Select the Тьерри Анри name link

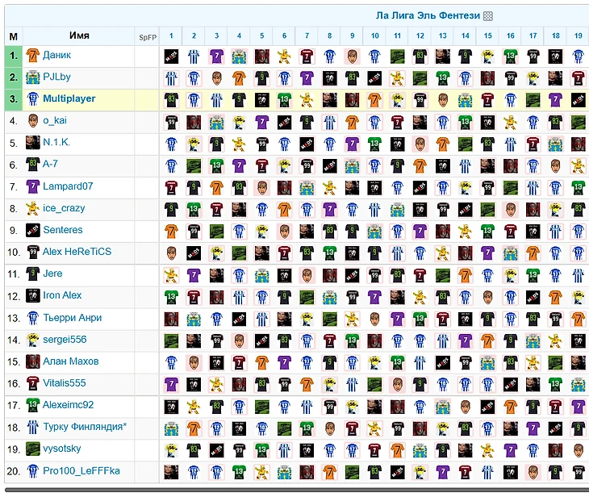73,318
